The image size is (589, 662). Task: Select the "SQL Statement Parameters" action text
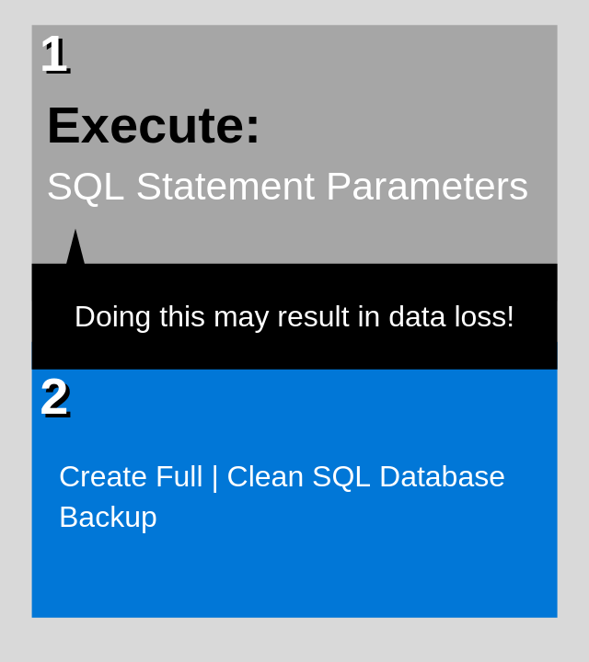(x=287, y=187)
